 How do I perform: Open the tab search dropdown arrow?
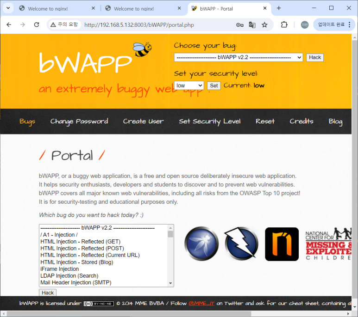click(x=8, y=8)
